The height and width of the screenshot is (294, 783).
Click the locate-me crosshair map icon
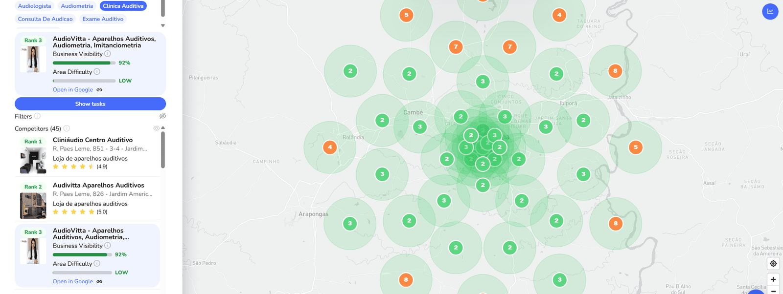(x=773, y=264)
